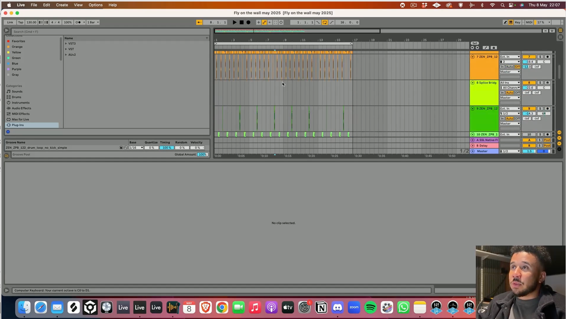Image resolution: width=566 pixels, height=319 pixels.
Task: Select Audio Effects in browser categories
Action: (21, 108)
